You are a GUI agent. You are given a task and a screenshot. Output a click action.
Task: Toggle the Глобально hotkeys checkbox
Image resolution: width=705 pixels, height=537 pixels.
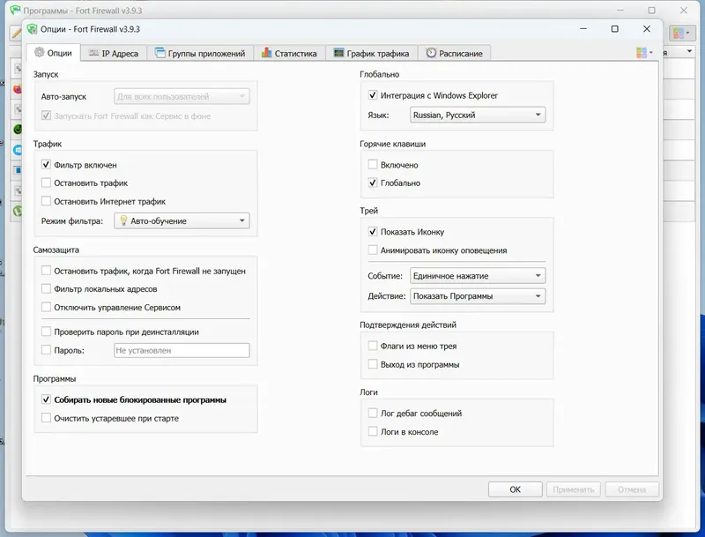tap(372, 183)
